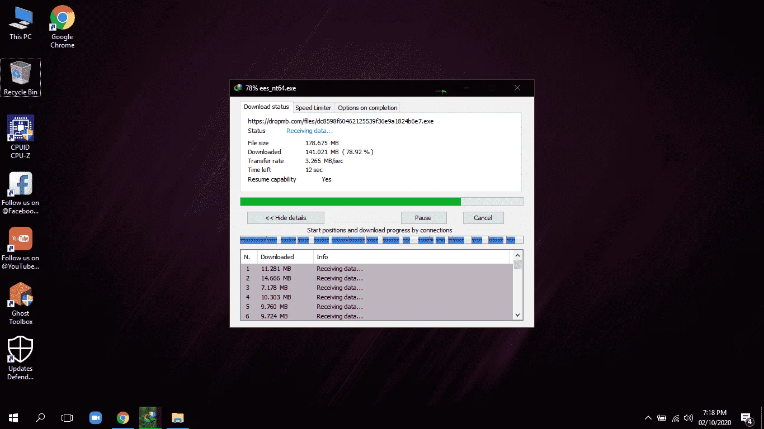The width and height of the screenshot is (764, 429).
Task: Click IDM icon in download window title
Action: [x=238, y=88]
